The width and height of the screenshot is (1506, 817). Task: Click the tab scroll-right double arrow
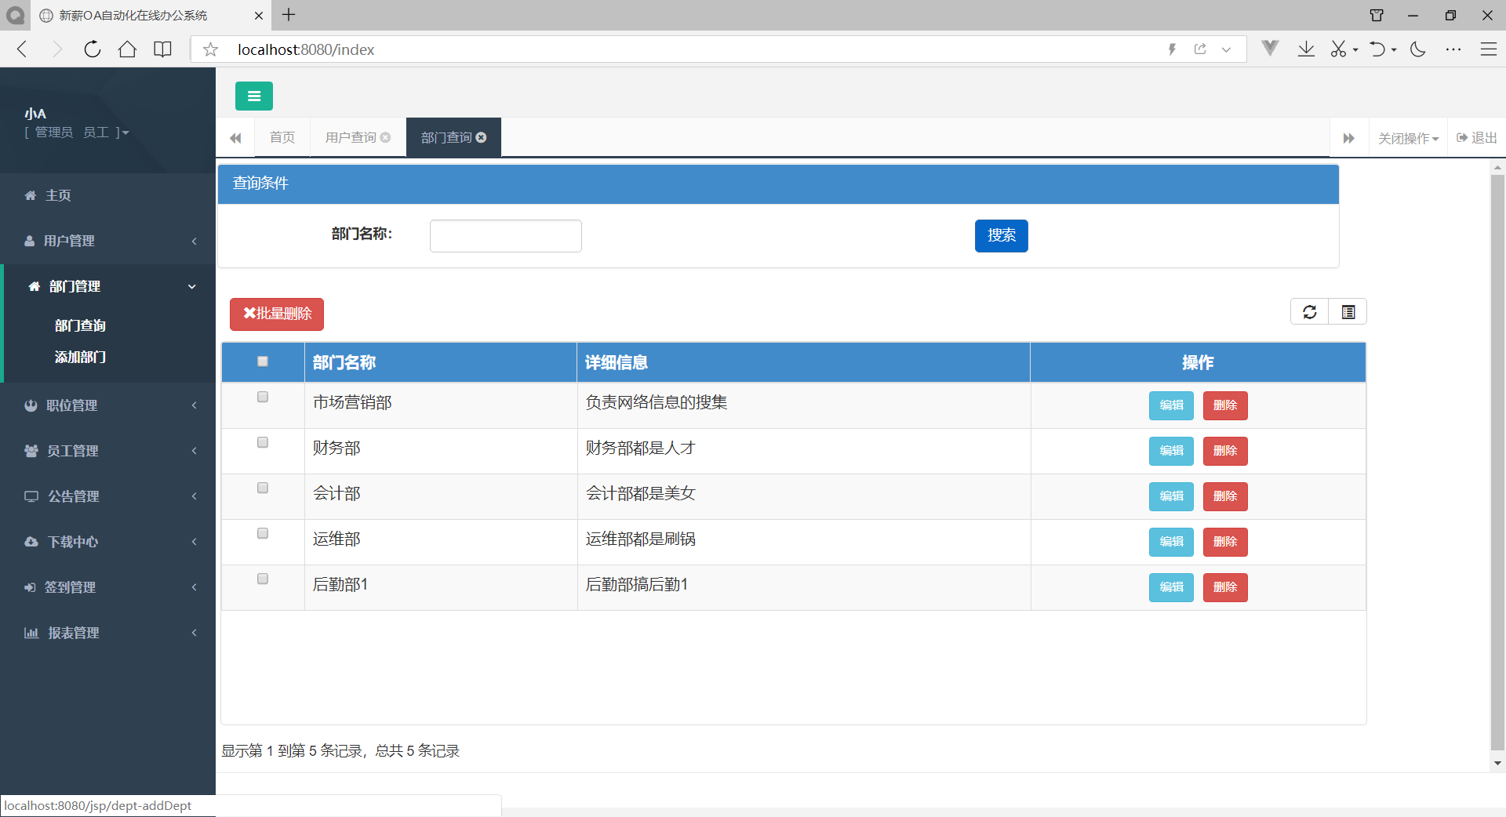point(1349,138)
